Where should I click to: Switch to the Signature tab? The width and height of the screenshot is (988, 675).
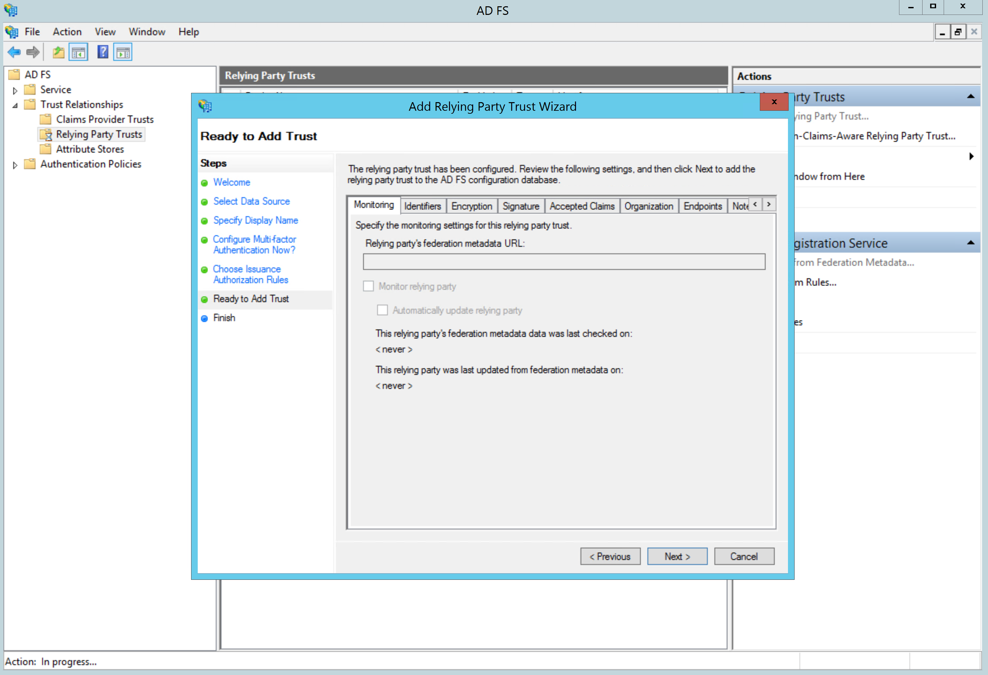521,206
